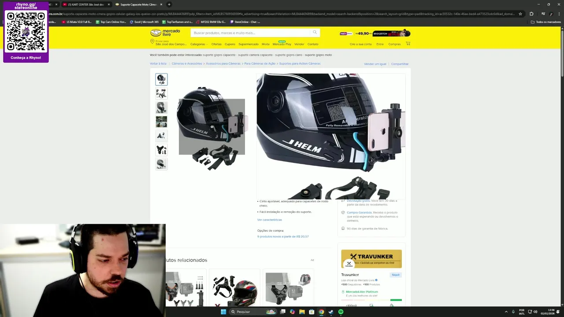Click the Compartilhar link
Image resolution: width=564 pixels, height=317 pixels.
400,64
